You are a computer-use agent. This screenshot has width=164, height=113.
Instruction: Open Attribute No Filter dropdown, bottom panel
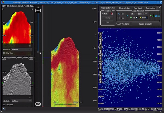(x=21, y=101)
